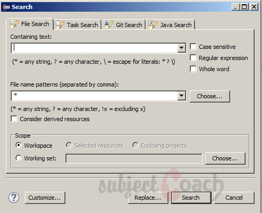Image resolution: width=262 pixels, height=213 pixels.
Task: Click the Search button
Action: pyautogui.click(x=191, y=198)
